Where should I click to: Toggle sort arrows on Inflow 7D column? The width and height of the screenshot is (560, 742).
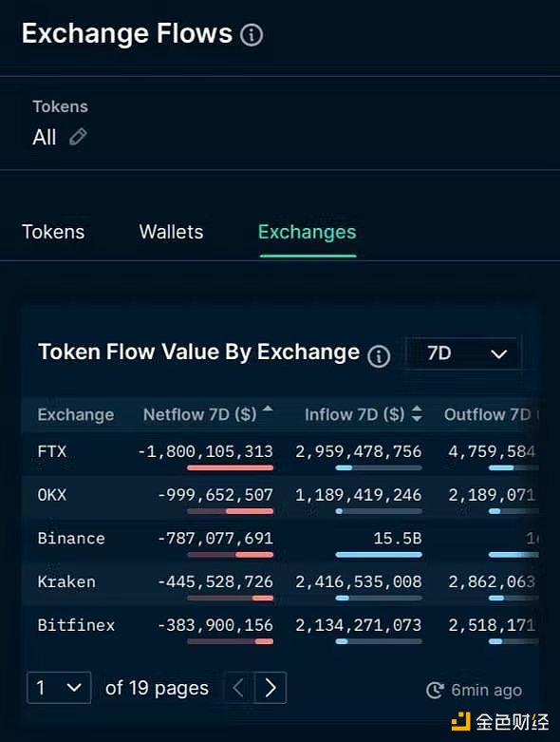417,413
